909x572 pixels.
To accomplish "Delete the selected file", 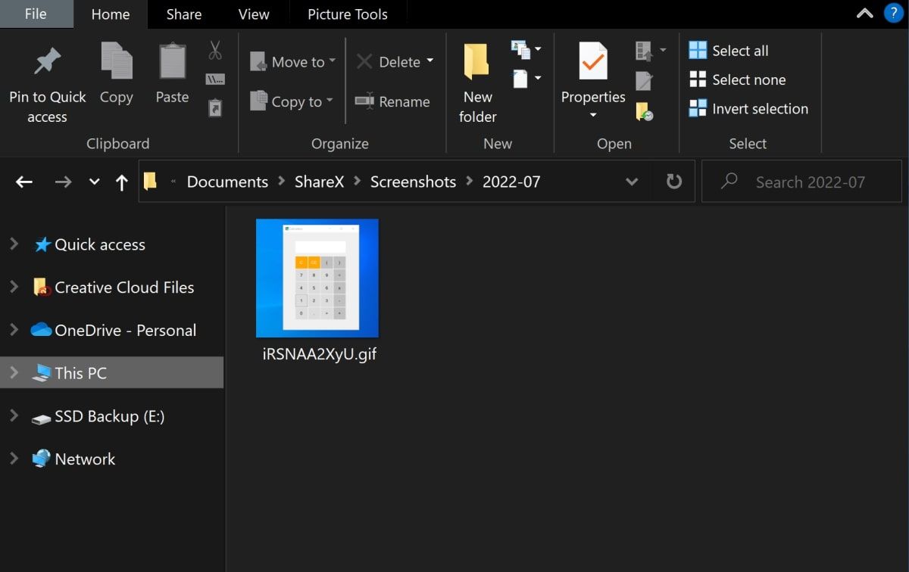I will [x=390, y=61].
